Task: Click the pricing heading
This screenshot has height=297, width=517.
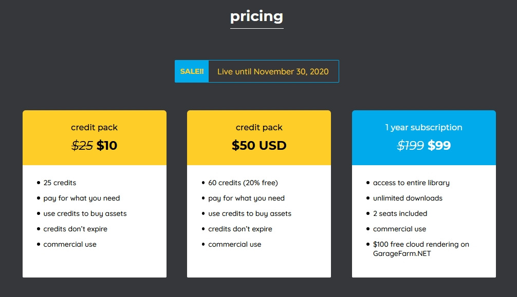Action: 256,16
